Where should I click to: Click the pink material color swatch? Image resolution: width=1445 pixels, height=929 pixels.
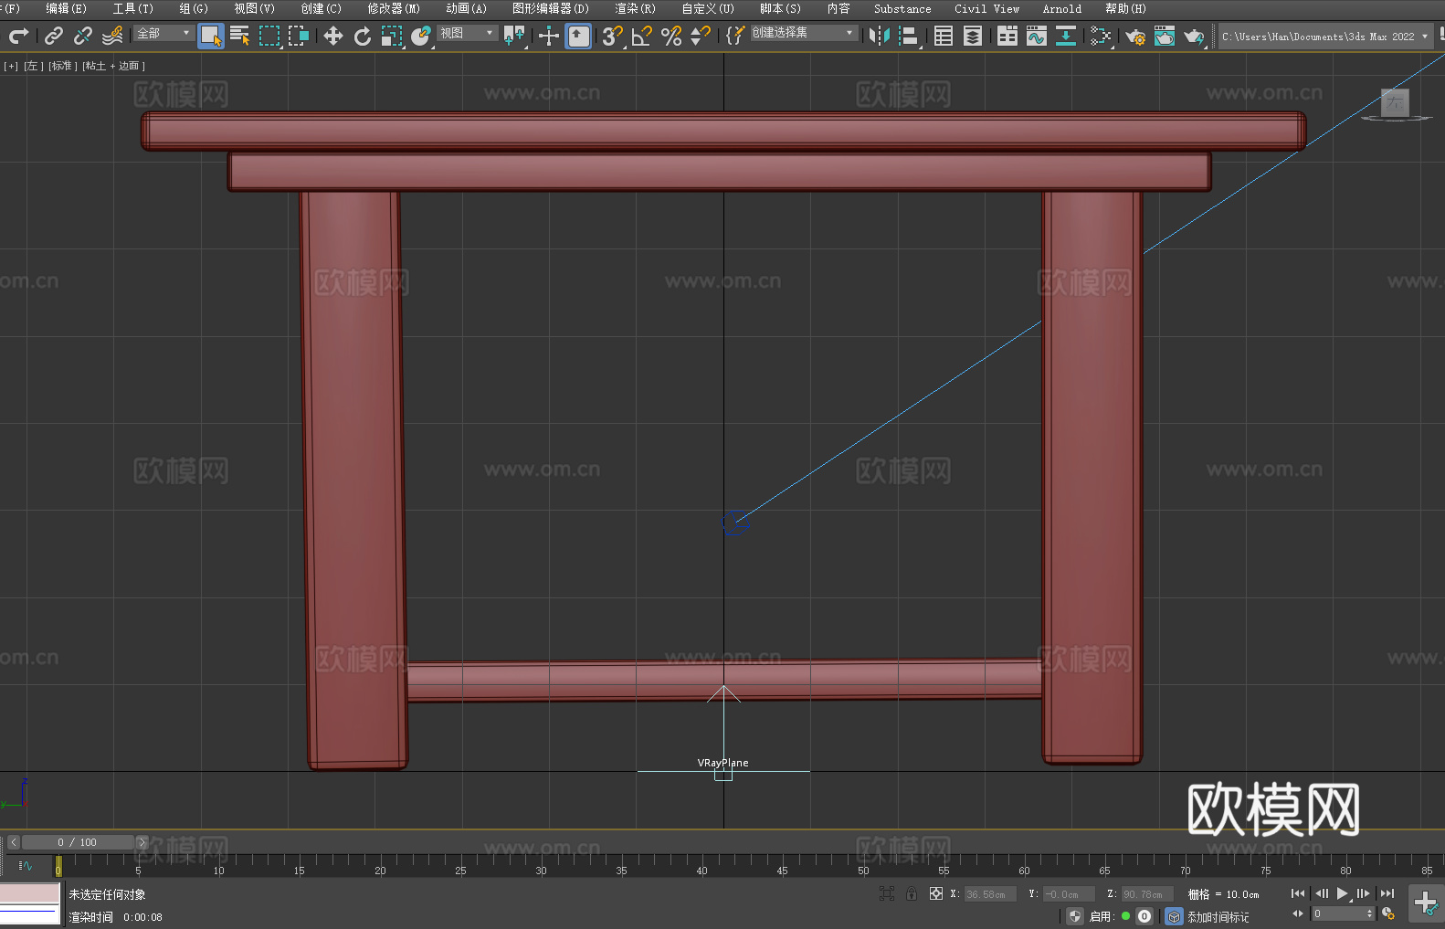(30, 893)
